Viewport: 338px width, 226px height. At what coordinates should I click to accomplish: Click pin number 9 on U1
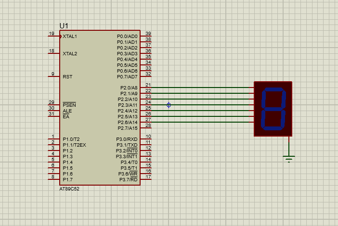(53, 74)
